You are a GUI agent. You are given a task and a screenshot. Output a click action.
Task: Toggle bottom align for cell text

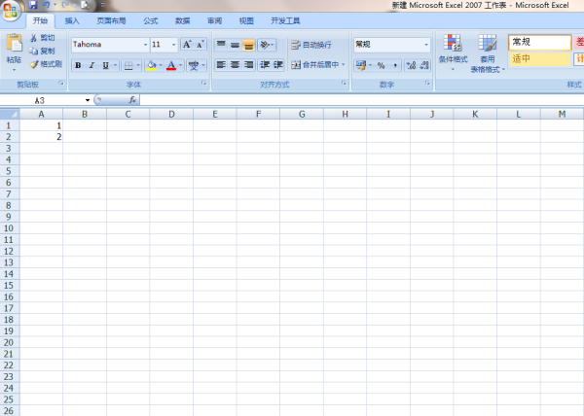[248, 45]
